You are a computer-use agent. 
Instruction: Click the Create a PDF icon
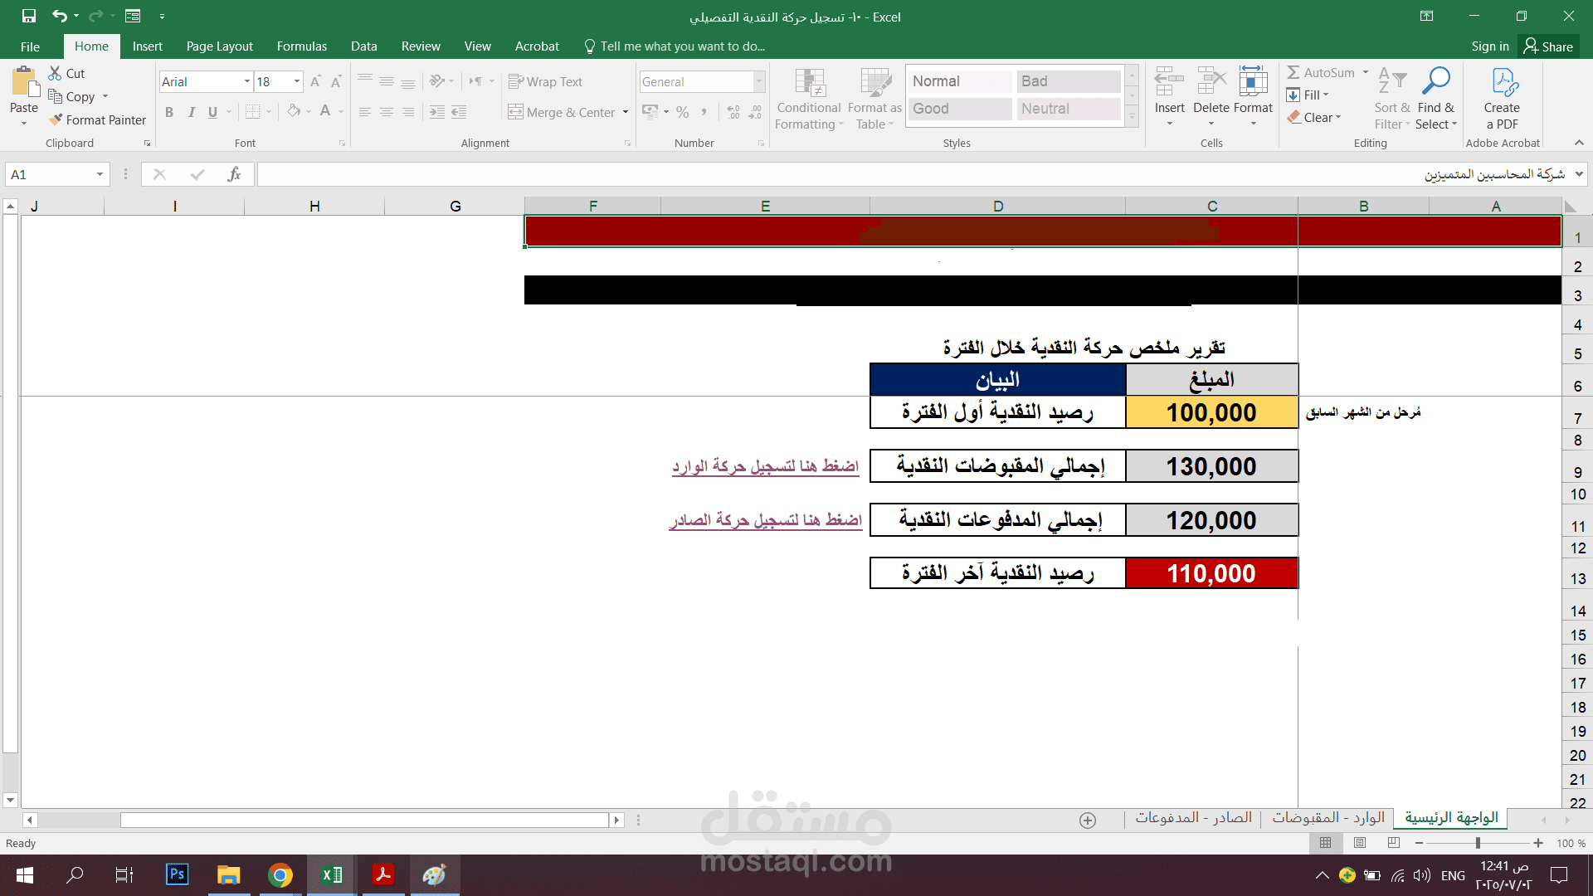coord(1503,82)
